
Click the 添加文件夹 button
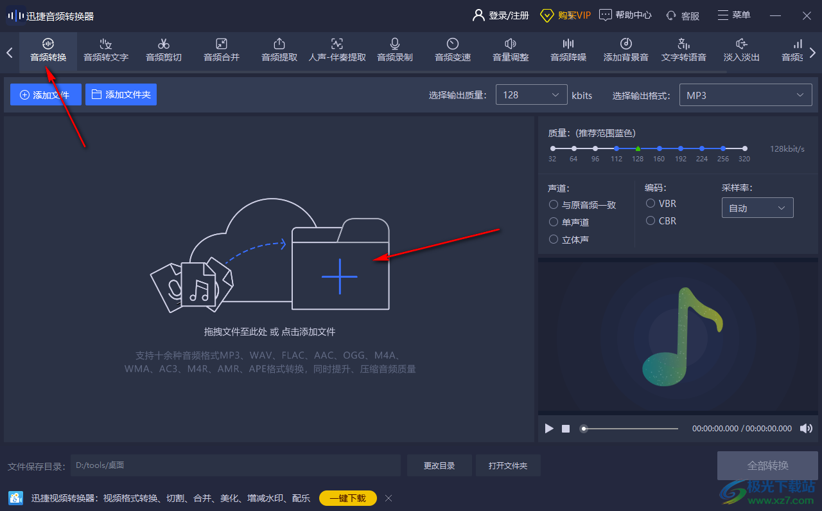[x=121, y=94]
